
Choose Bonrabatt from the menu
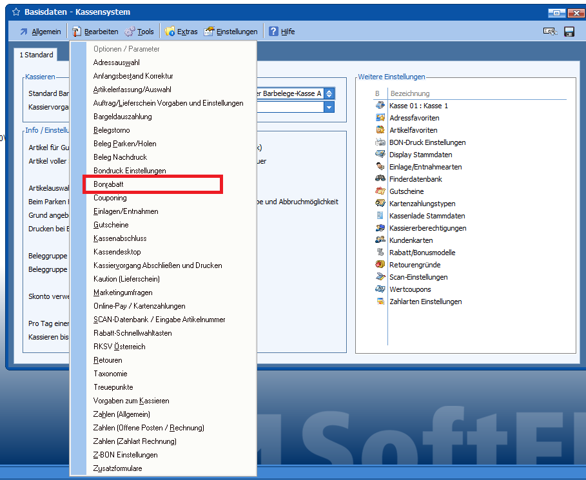tap(108, 184)
